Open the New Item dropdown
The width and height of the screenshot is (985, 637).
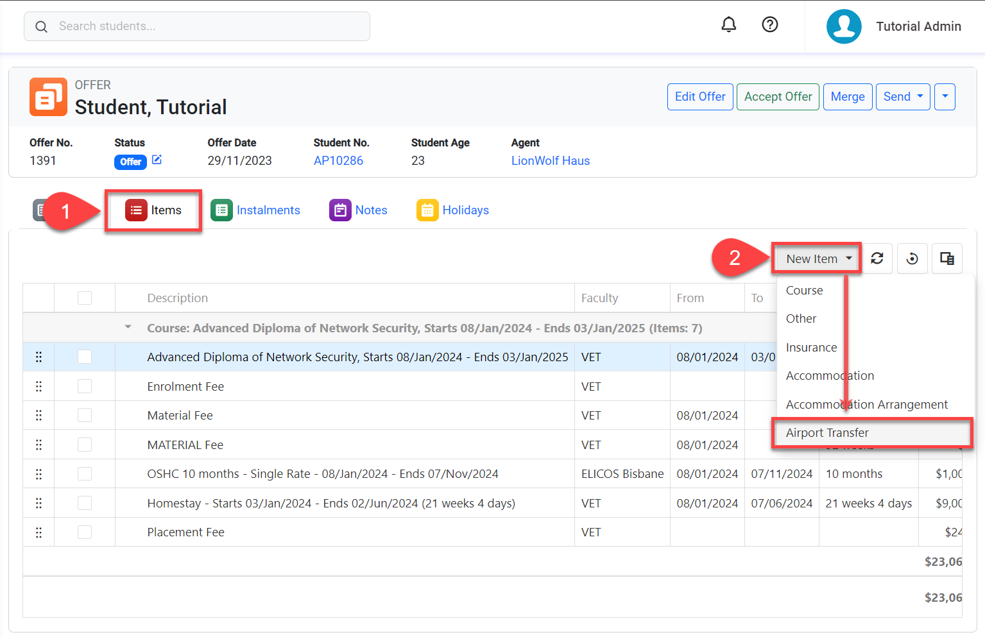816,259
